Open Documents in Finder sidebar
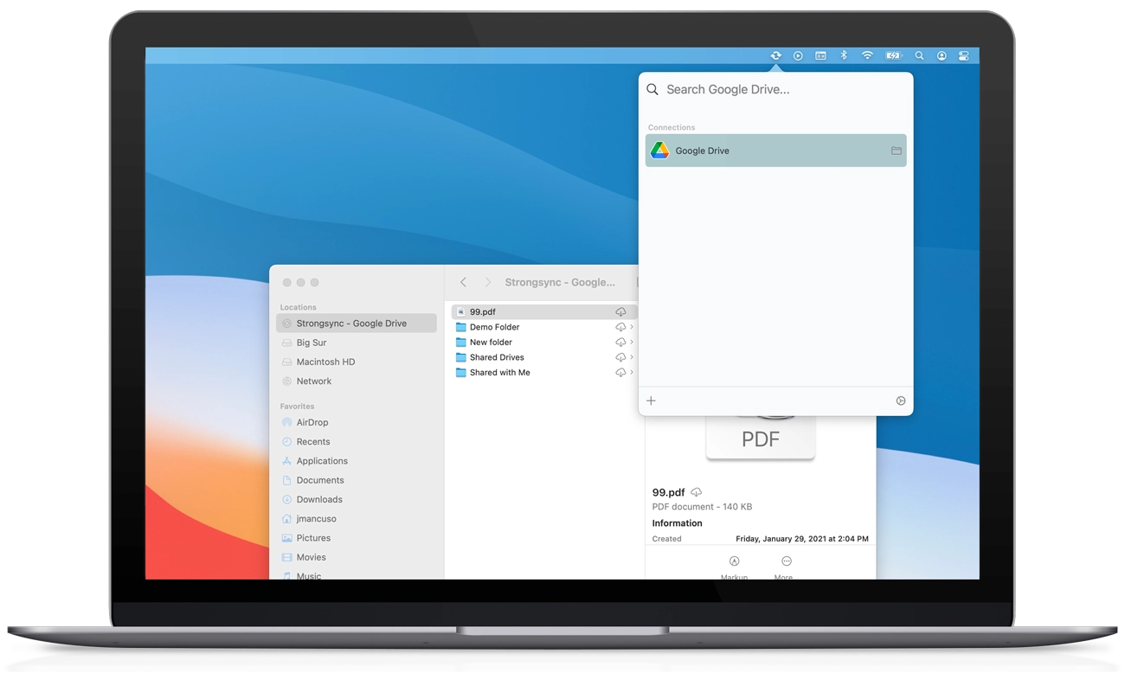Viewport: 1125px width, 673px height. (x=356, y=480)
